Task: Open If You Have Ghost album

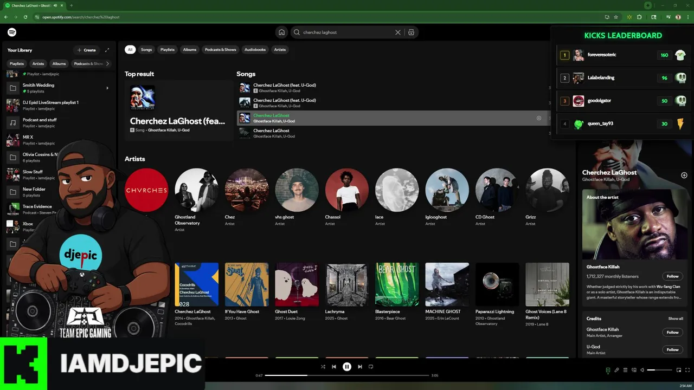Action: pyautogui.click(x=247, y=292)
